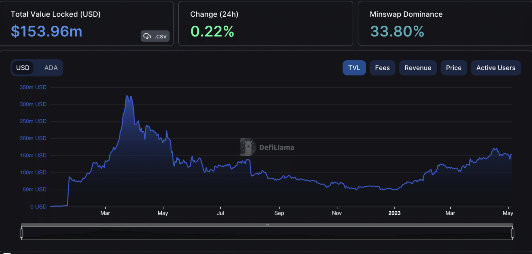The height and width of the screenshot is (254, 532).
Task: Click the 2023 label on the x-axis
Action: pos(394,213)
